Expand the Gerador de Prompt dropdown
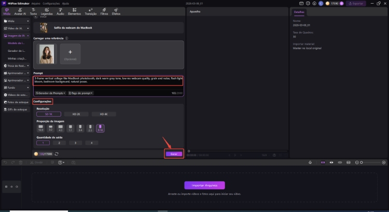 coord(50,93)
